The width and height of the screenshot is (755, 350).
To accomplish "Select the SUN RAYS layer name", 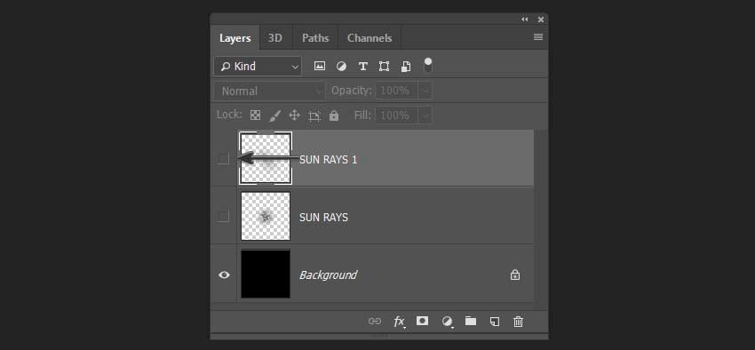I will [323, 218].
